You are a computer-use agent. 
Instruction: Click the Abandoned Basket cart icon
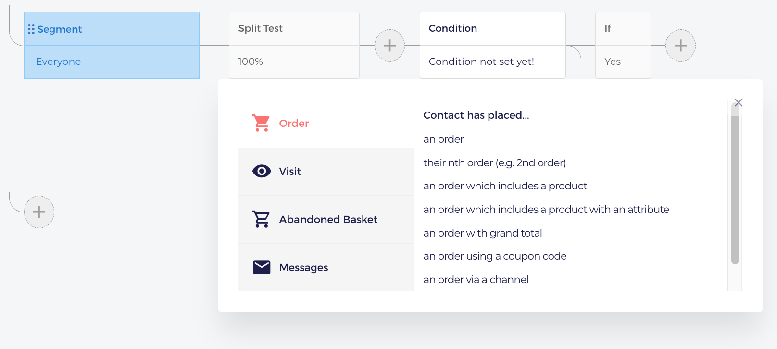261,219
